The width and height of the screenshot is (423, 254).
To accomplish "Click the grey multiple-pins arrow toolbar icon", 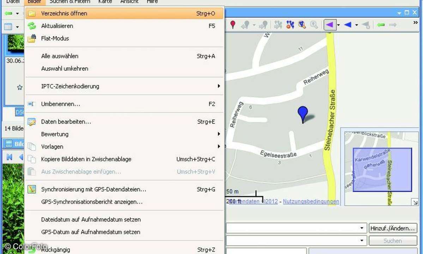I will pyautogui.click(x=278, y=25).
